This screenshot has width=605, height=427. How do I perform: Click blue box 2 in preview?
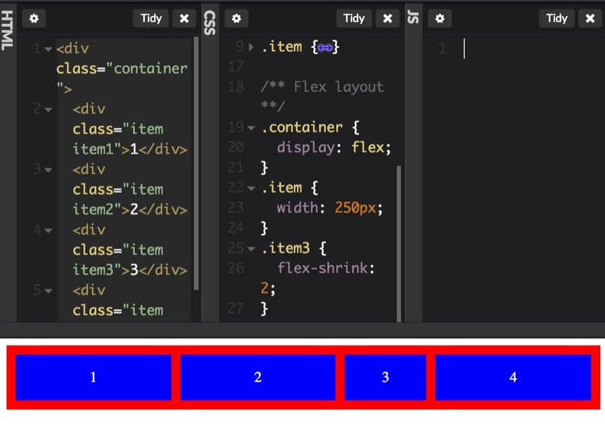tap(257, 377)
